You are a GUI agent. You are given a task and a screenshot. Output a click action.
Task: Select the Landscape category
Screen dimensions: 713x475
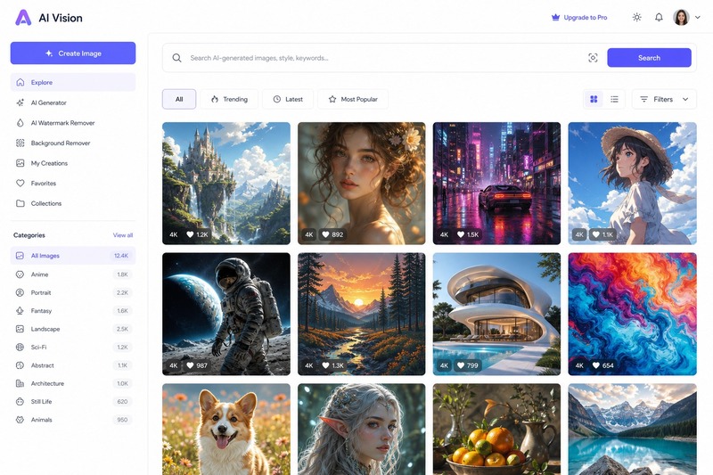(x=73, y=329)
